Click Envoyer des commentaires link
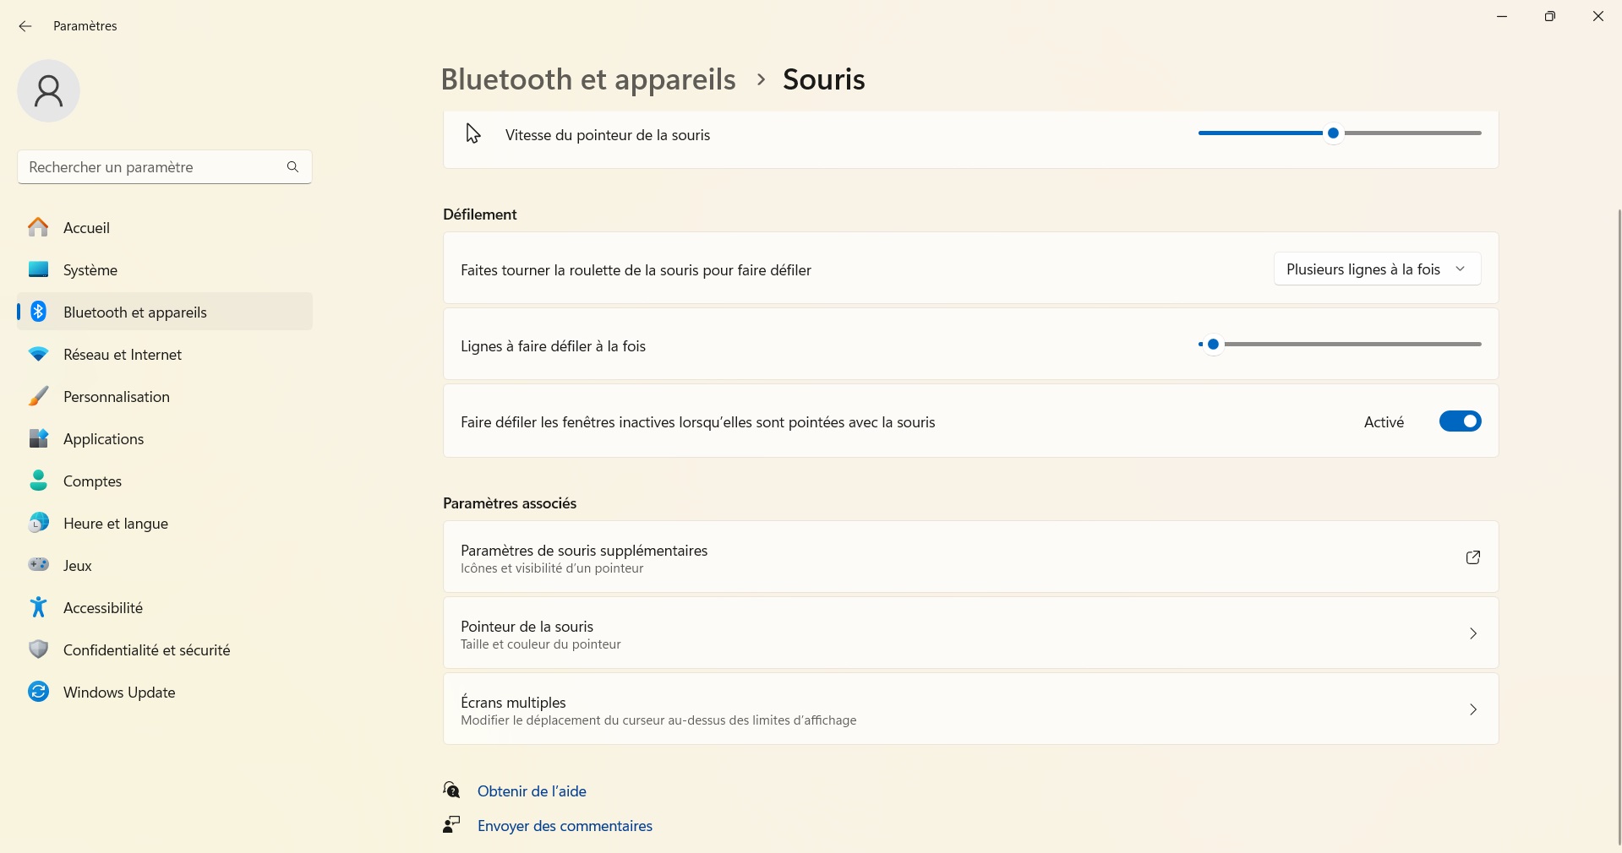The height and width of the screenshot is (853, 1622). point(565,826)
